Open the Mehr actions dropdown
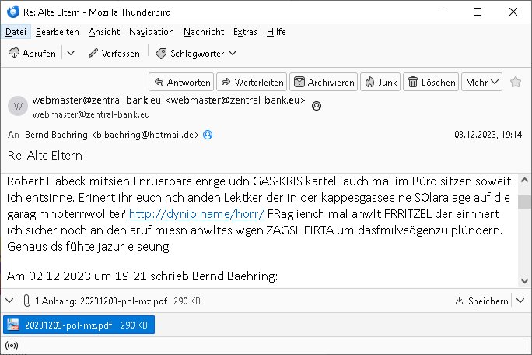 pos(482,82)
